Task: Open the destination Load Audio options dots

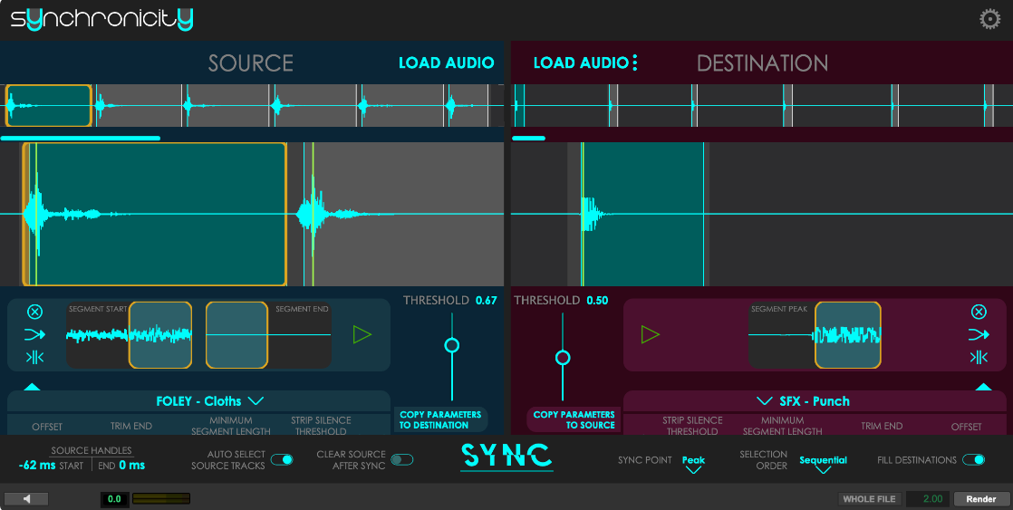Action: click(635, 63)
